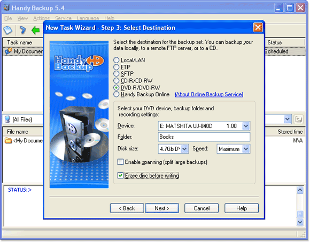Viewport: 310px width, 242px height.
Task: Close the New Task Wizard dialog
Action: tap(258, 27)
